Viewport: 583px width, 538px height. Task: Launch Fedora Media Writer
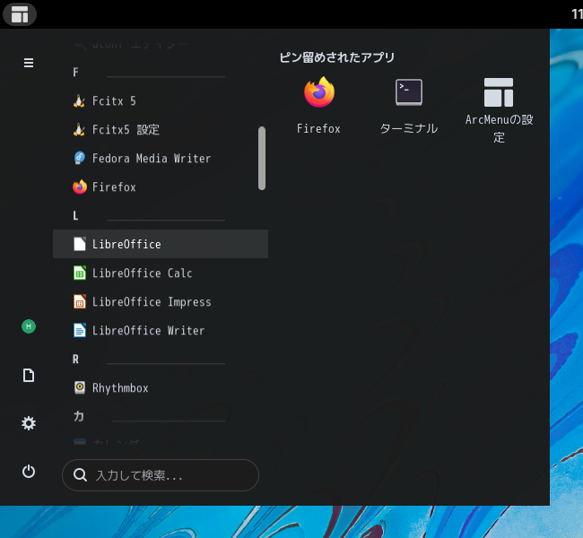161,158
